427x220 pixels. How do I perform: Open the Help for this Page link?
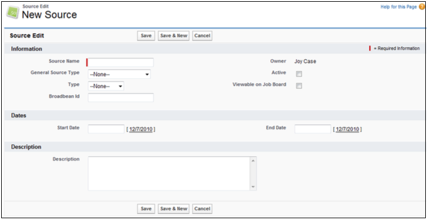(x=399, y=7)
